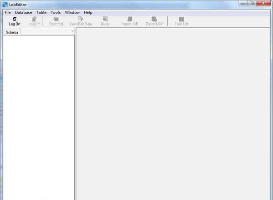Open the Database menu
This screenshot has width=273, height=200.
(24, 12)
